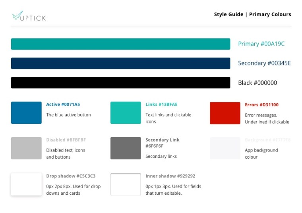Click the Drop shadow #C5C3C3 heading

pos(71,176)
